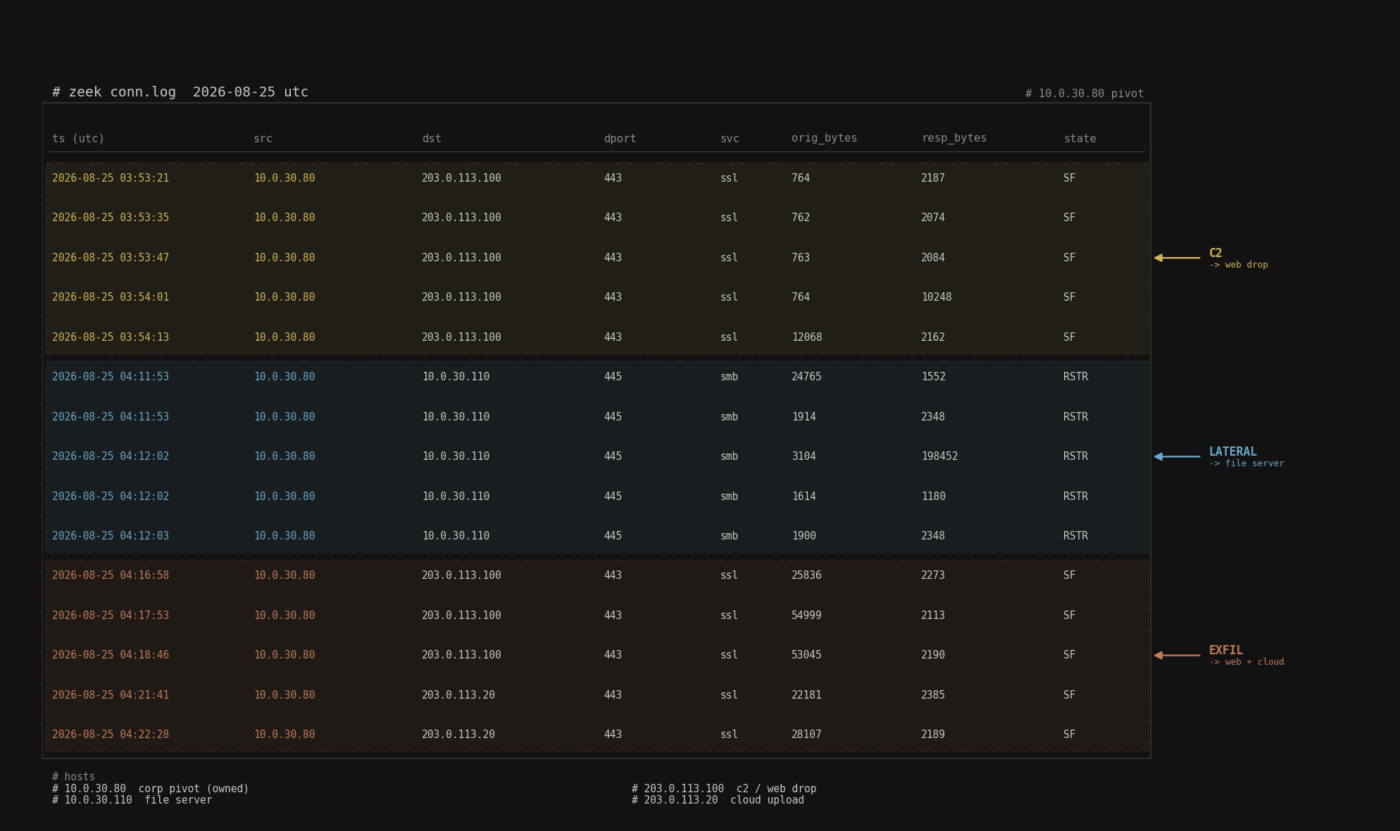The width and height of the screenshot is (1400, 831).
Task: Click the '# zeek conn.log 2026-08-25 utc' title
Action: pyautogui.click(x=180, y=92)
